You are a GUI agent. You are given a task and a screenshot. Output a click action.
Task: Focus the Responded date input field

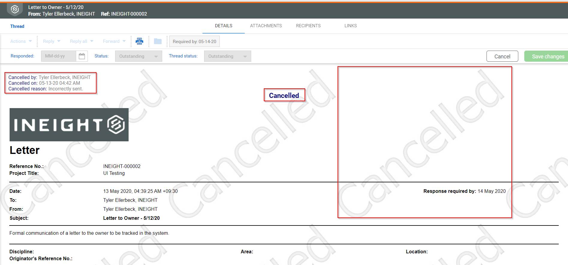coord(58,56)
